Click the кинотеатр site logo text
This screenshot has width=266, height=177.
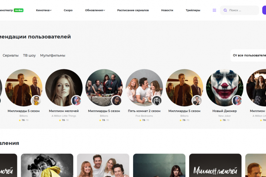6,10
